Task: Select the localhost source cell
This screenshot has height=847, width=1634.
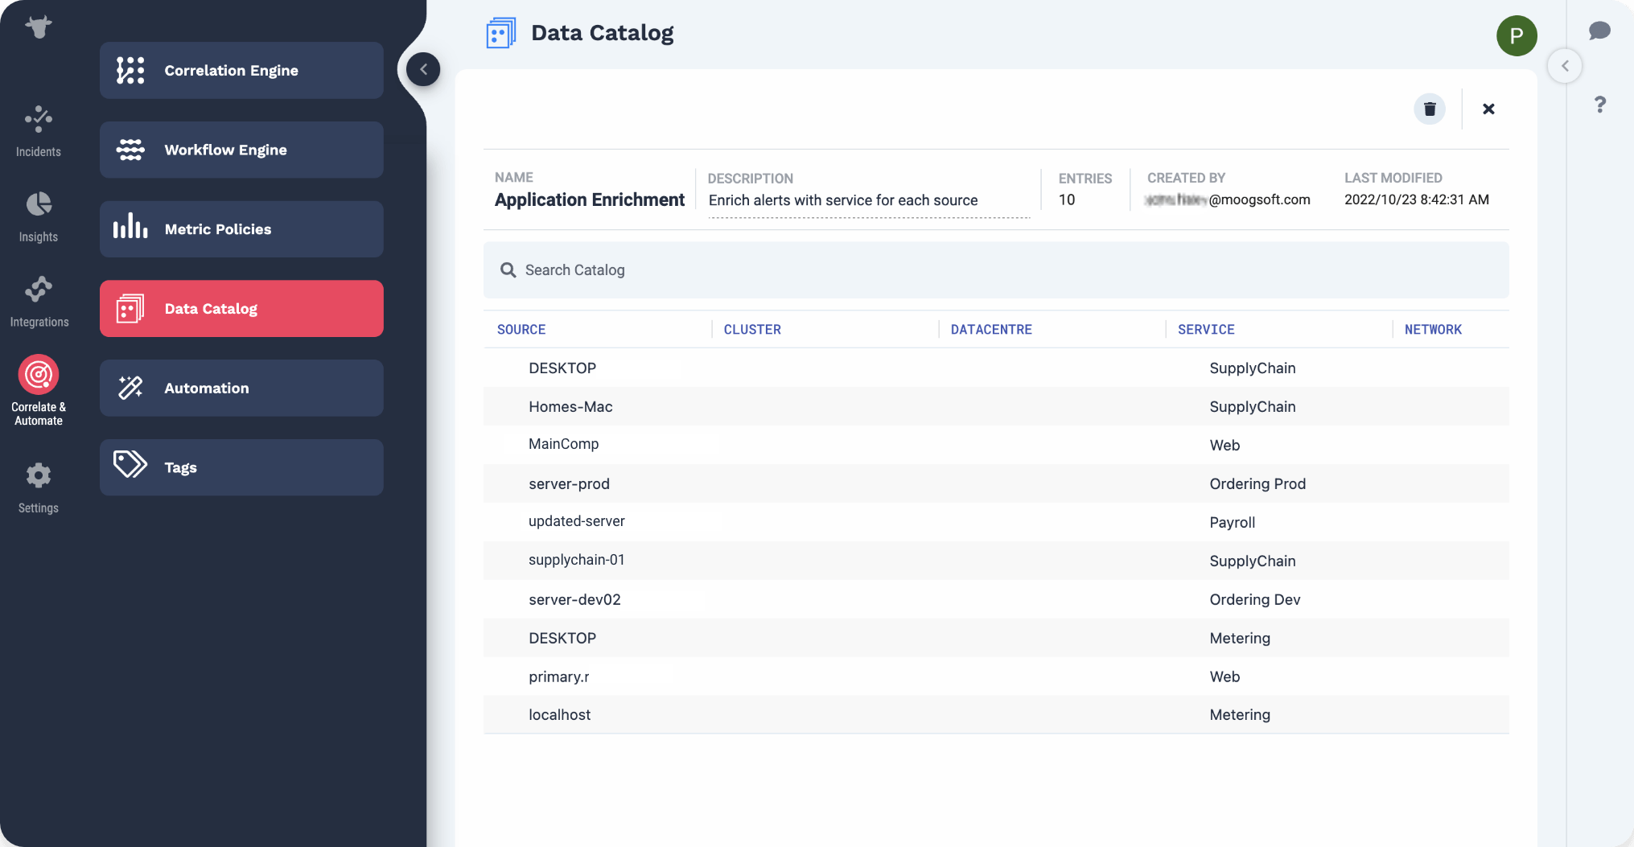Action: pyautogui.click(x=559, y=715)
